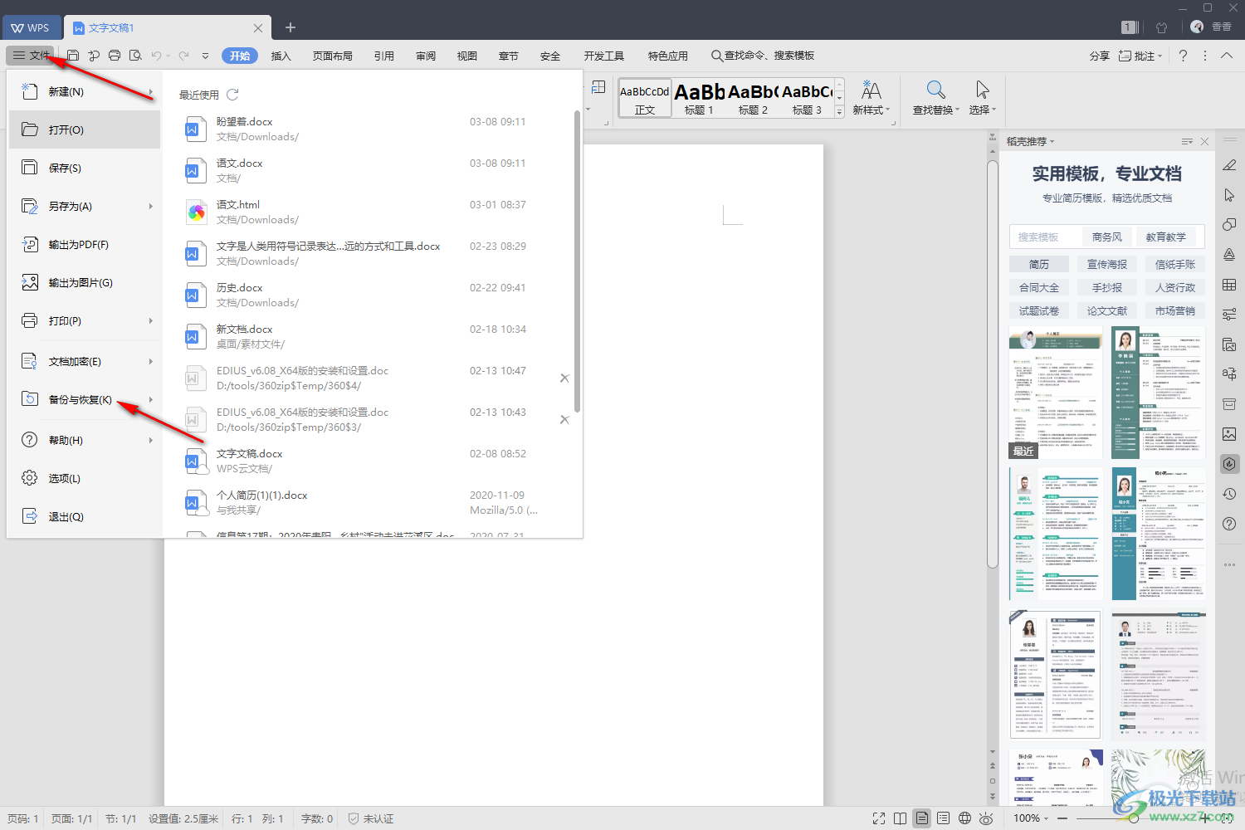Click the 搜索模板 template search field
The height and width of the screenshot is (830, 1245).
click(1044, 237)
